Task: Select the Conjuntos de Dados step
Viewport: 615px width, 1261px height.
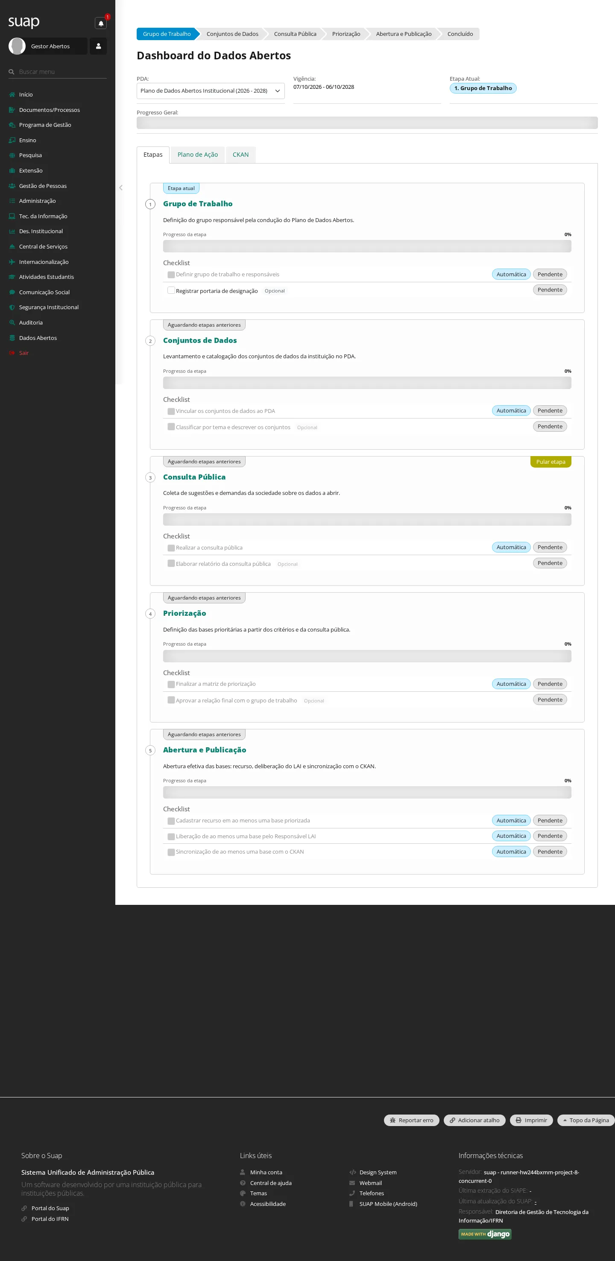Action: (x=232, y=34)
